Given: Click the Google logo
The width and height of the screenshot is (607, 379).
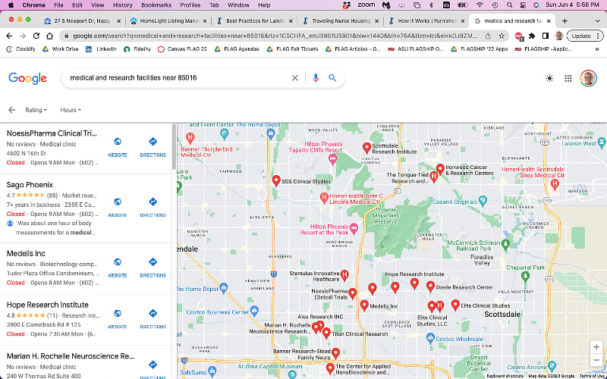Looking at the screenshot, I should point(27,78).
